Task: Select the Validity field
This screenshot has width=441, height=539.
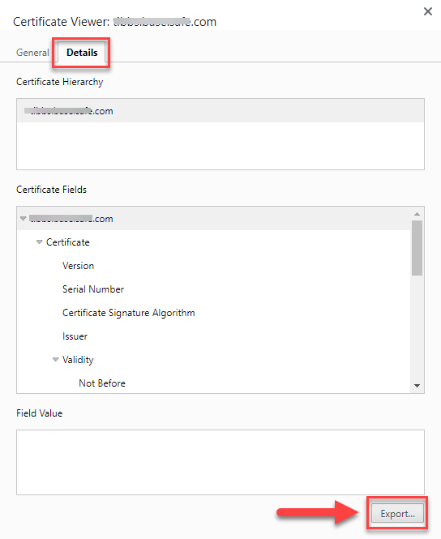Action: pyautogui.click(x=214, y=360)
